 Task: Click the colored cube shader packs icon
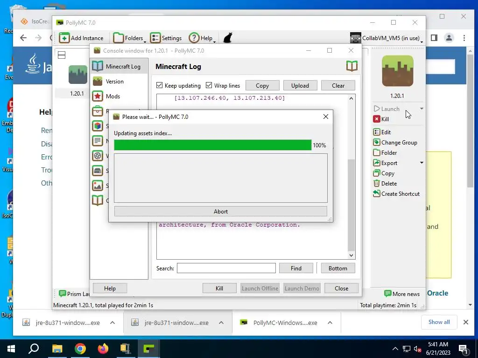click(98, 126)
